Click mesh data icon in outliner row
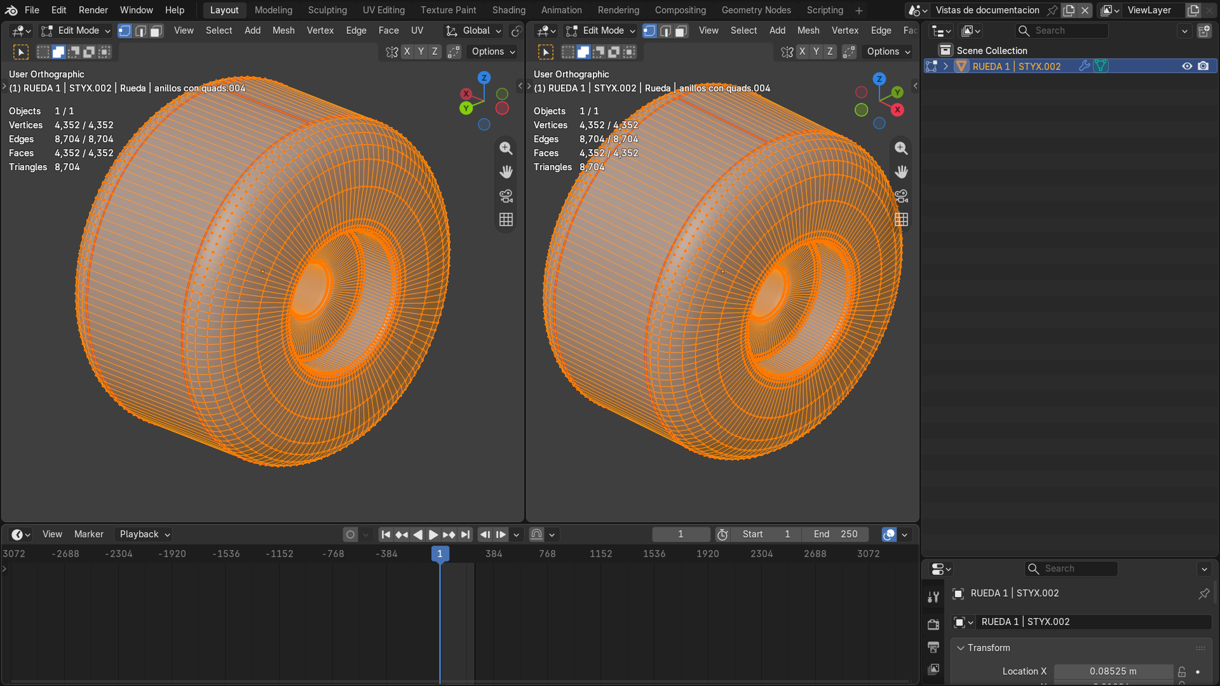Viewport: 1220px width, 686px height. click(x=1101, y=66)
